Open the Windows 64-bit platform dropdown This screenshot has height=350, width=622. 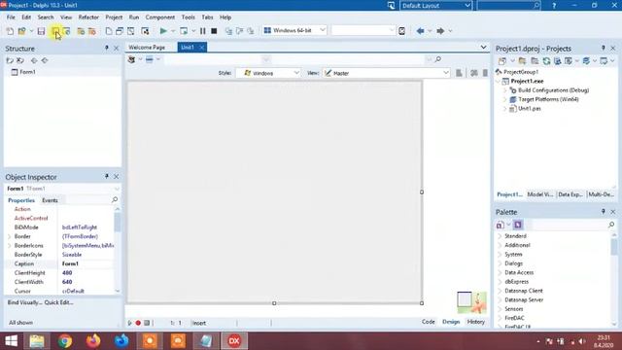point(294,30)
